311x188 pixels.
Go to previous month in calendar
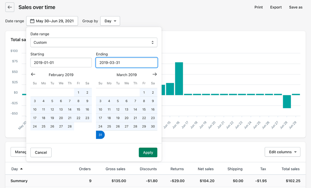[33, 75]
